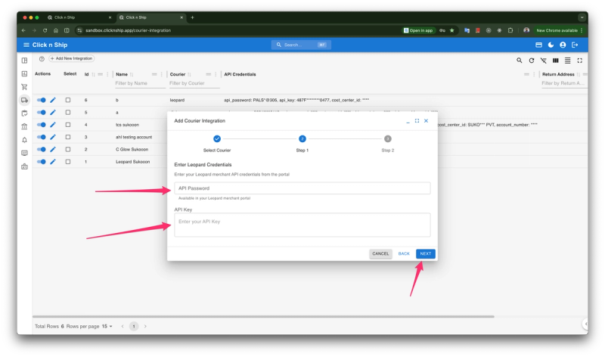Click the API Password field
The width and height of the screenshot is (605, 357).
(302, 188)
